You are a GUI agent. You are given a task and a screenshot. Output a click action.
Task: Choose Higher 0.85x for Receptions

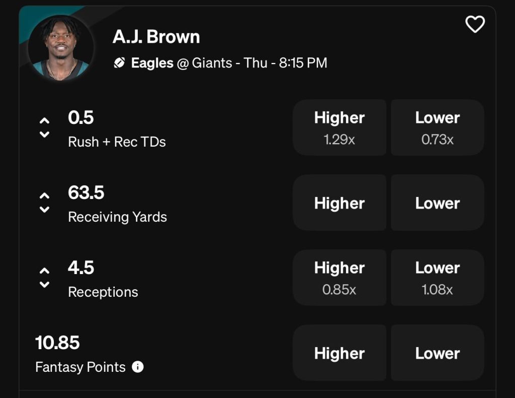click(339, 278)
